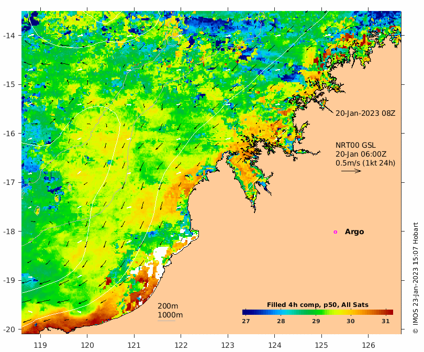Click latitude axis label '-20'
The height and width of the screenshot is (352, 424).
9,329
